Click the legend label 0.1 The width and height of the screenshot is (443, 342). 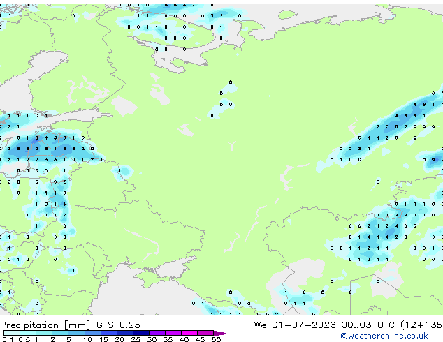[x=8, y=339]
